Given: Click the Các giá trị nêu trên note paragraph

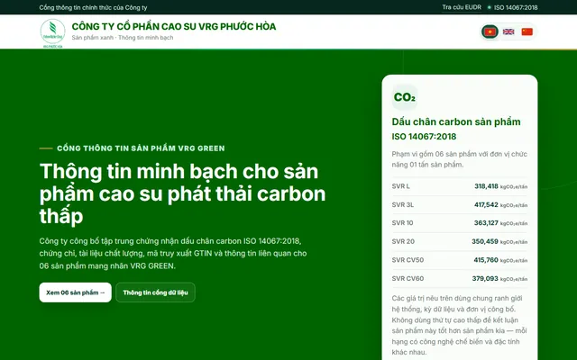Looking at the screenshot, I should click(459, 325).
